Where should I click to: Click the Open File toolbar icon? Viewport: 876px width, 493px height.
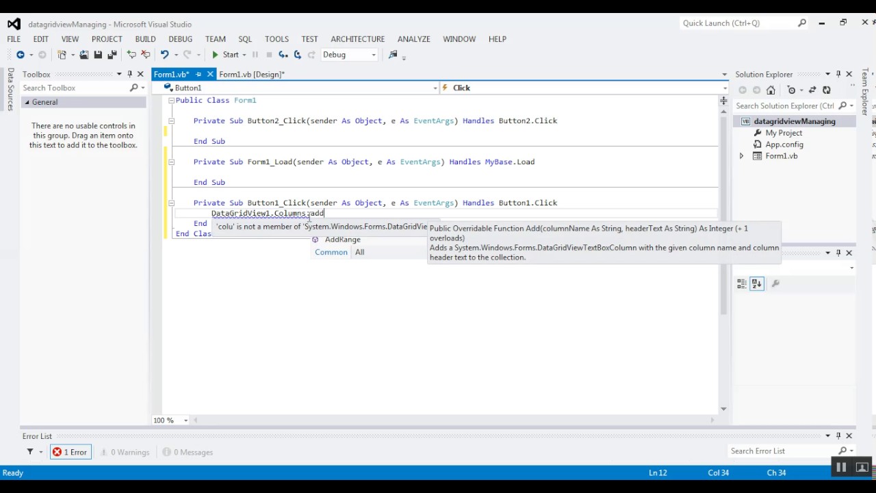tap(83, 55)
